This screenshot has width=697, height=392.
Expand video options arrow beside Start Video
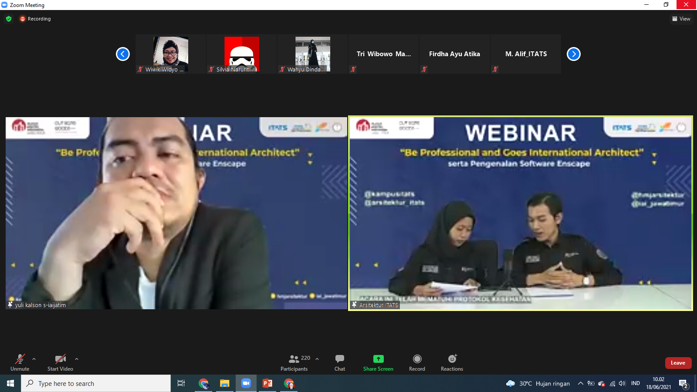pos(77,359)
